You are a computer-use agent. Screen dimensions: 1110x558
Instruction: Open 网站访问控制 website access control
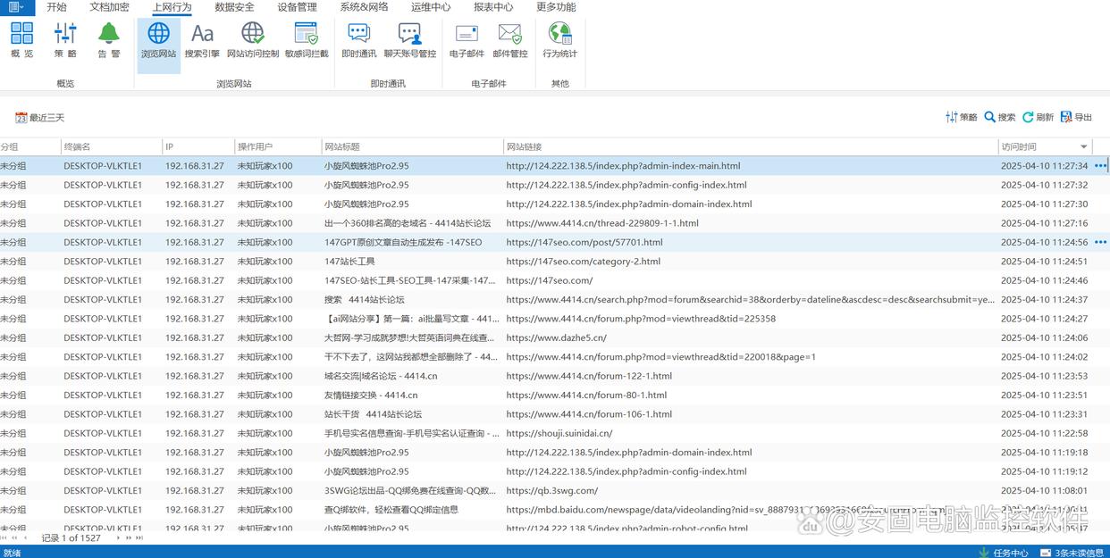(253, 41)
